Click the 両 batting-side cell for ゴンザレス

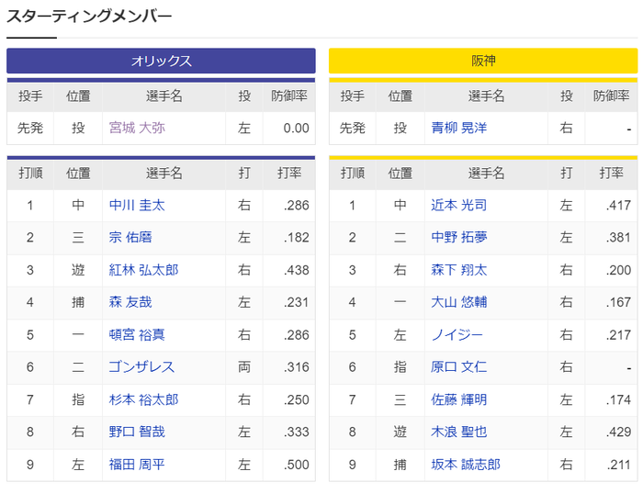click(244, 367)
